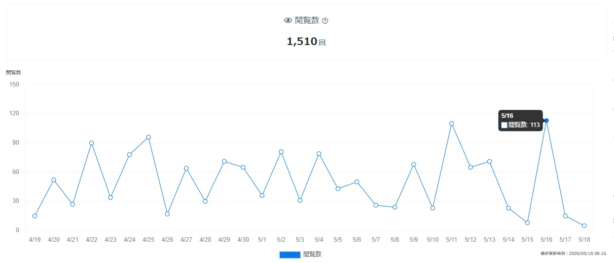Select the 5/13 data point on the line

[x=489, y=161]
